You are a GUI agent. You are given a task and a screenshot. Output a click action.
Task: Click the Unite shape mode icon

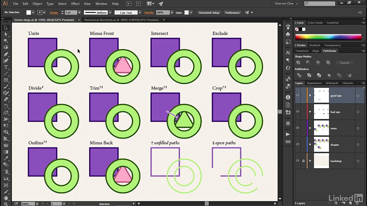298,62
